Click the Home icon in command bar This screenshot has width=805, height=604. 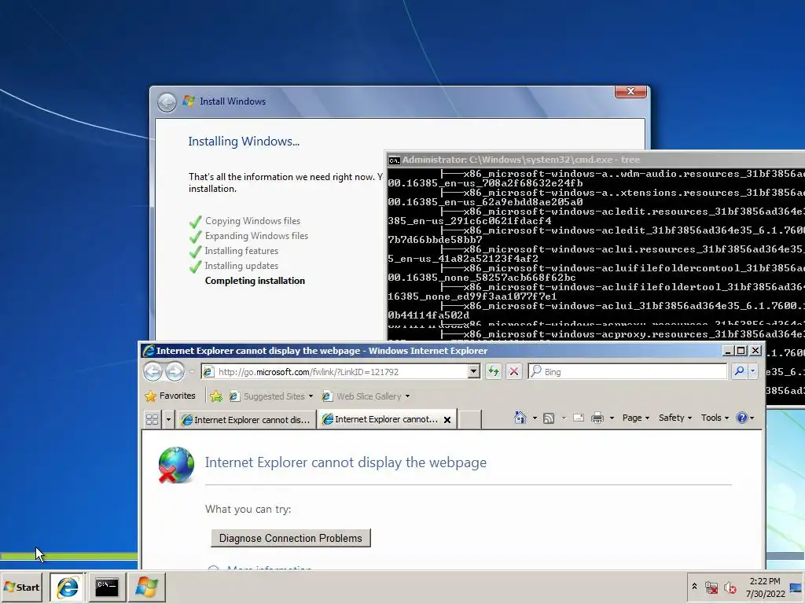[x=520, y=418]
